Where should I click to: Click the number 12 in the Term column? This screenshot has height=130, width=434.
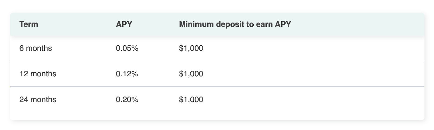coord(24,74)
